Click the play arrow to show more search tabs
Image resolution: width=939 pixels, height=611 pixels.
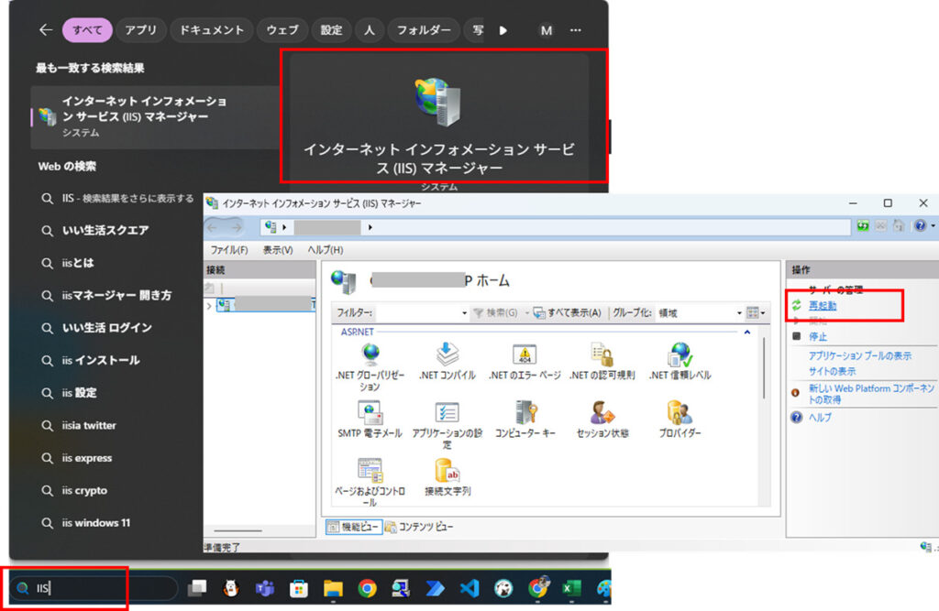[503, 30]
